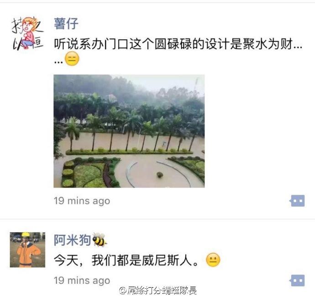The height and width of the screenshot is (297, 315).
Task: Tap the bee emoji beside 阿米狗
Action: click(100, 240)
